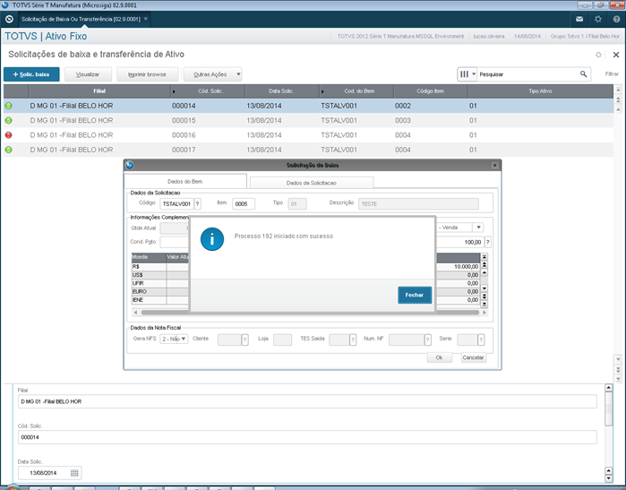626x490 pixels.
Task: Sort by the Filial column header
Action: coord(99,91)
